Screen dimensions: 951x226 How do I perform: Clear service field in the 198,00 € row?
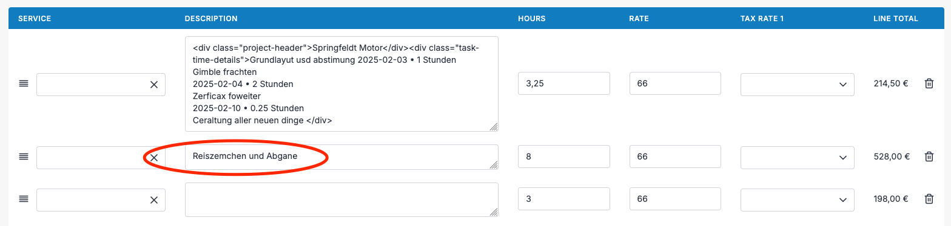(x=154, y=199)
